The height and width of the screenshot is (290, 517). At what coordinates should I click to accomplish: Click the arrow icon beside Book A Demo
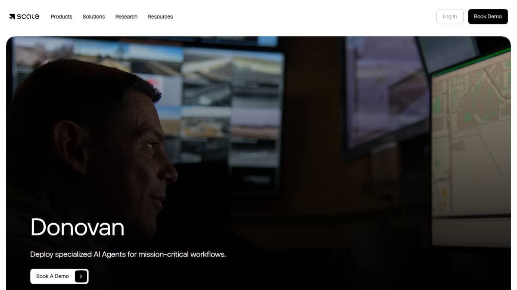tap(81, 276)
